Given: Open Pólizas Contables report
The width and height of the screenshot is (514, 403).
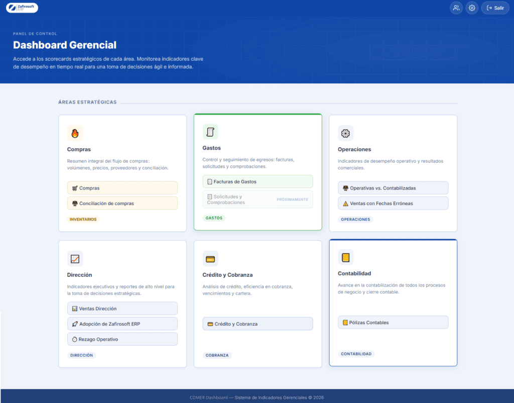Looking at the screenshot, I should click(x=393, y=323).
